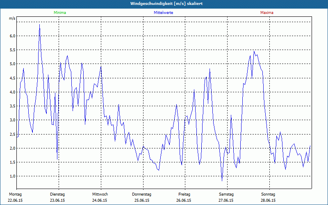Click the 5,5 y-axis value
This screenshot has width=328, height=205.
13,50
